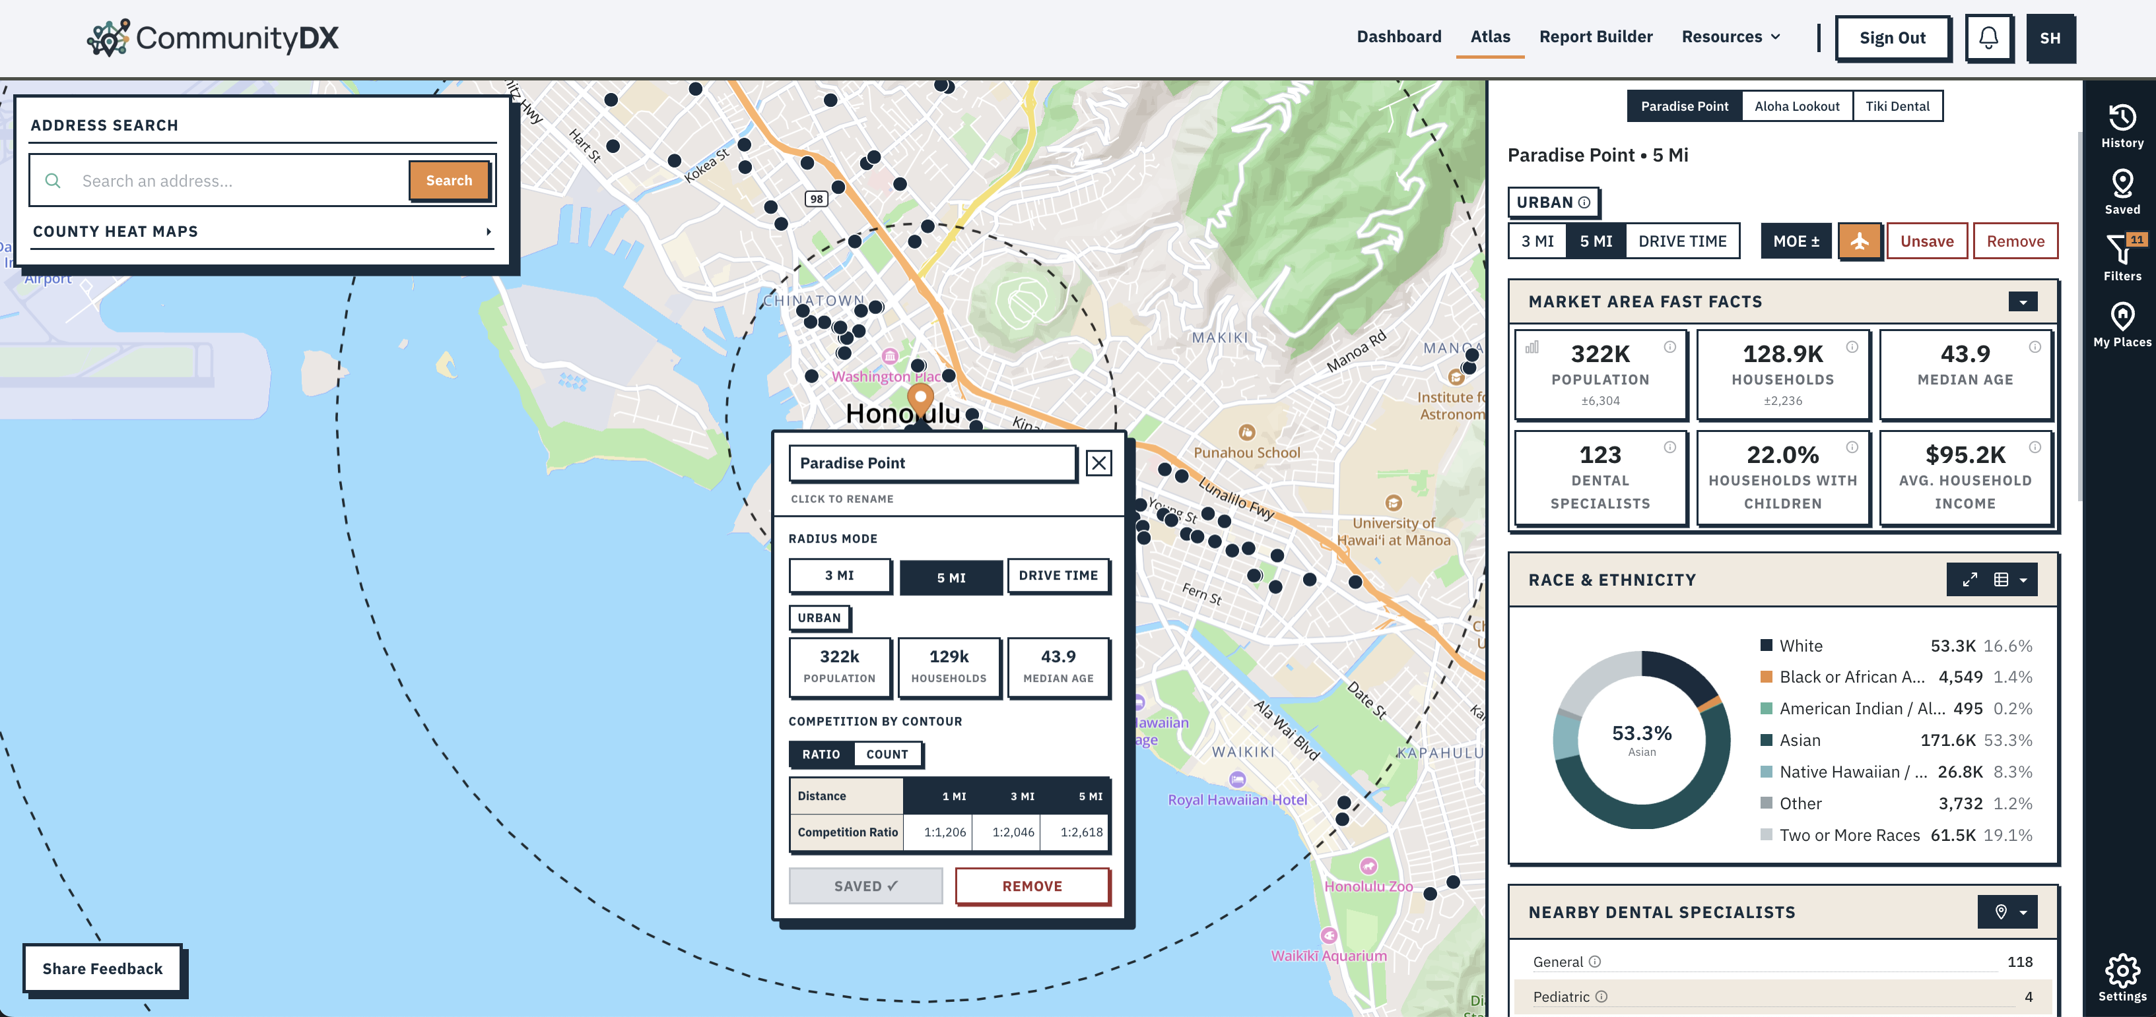Click the orange airplane button
This screenshot has width=2156, height=1017.
point(1859,241)
